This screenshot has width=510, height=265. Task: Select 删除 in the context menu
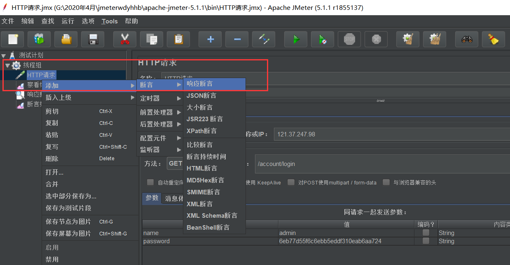(90, 159)
